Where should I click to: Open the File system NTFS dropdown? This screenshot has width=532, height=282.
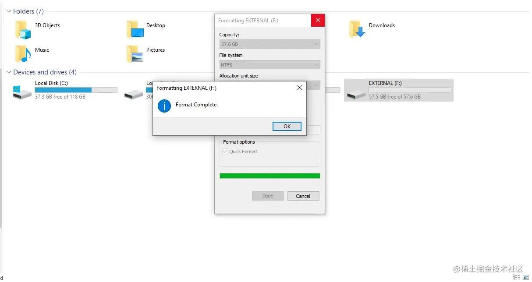tap(270, 65)
